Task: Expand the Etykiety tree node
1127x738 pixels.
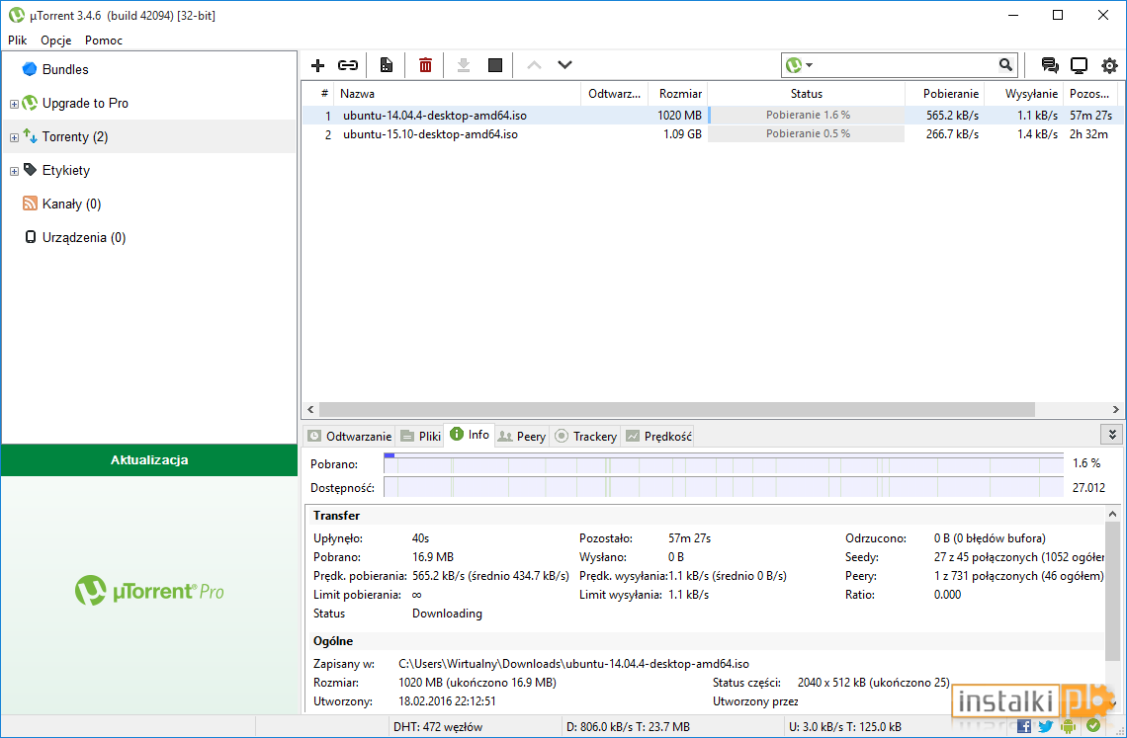Action: click(14, 171)
